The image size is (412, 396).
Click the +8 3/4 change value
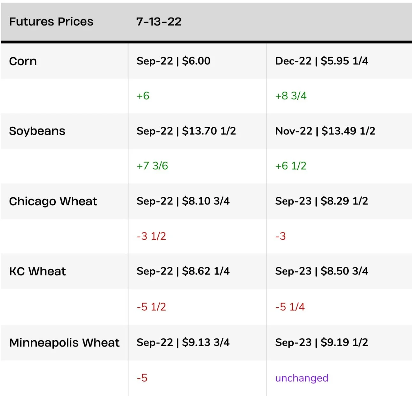pyautogui.click(x=291, y=96)
